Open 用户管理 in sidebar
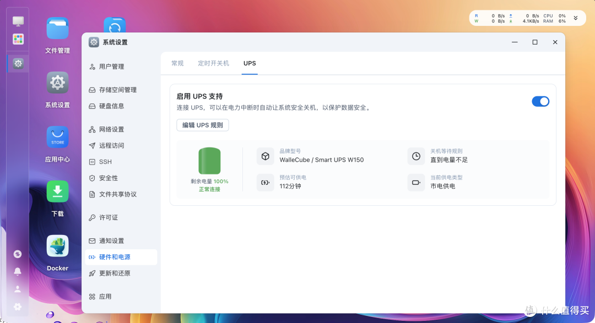The height and width of the screenshot is (323, 595). 121,67
